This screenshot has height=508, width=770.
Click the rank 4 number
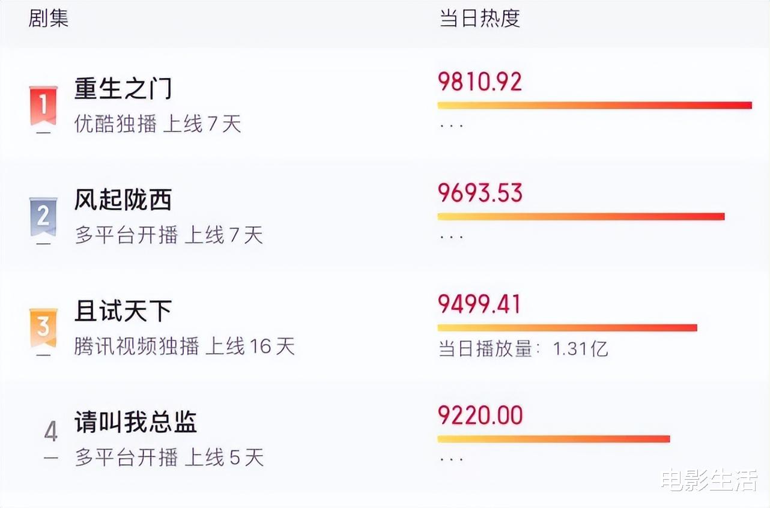tap(51, 432)
